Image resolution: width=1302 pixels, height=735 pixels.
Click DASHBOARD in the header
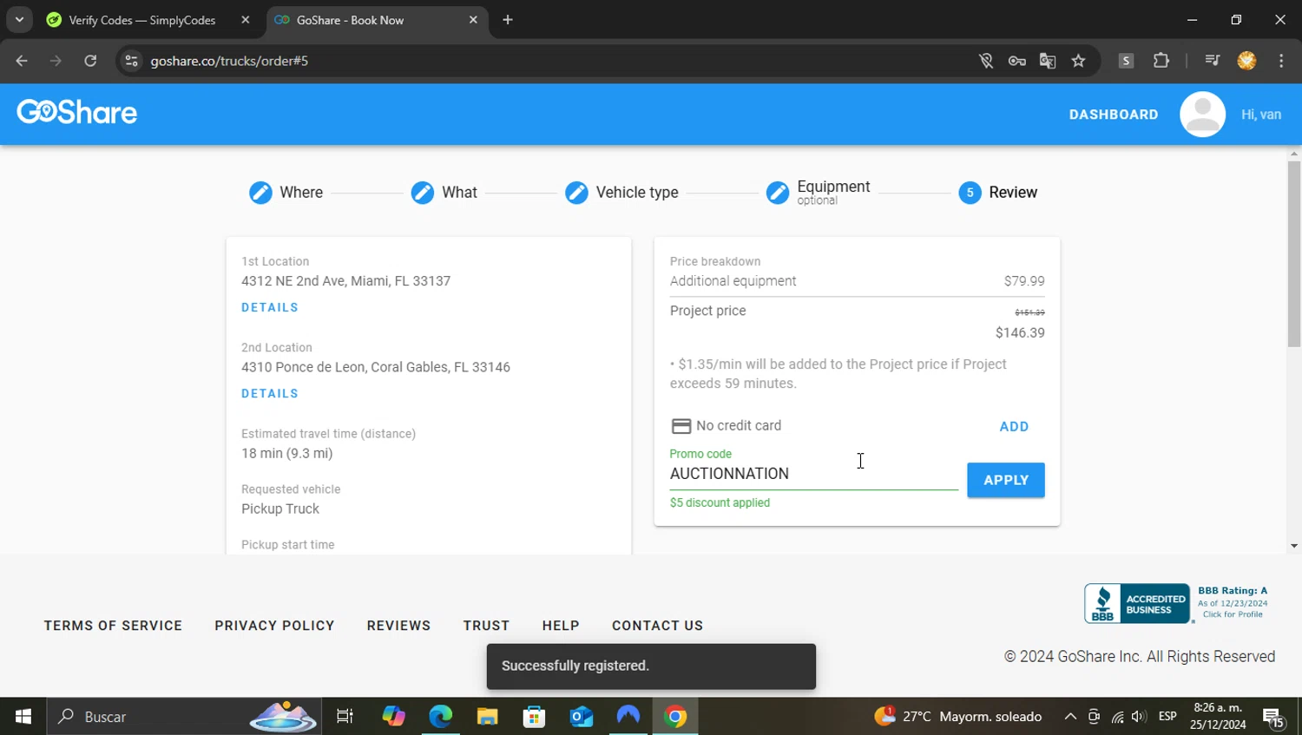[x=1114, y=115]
